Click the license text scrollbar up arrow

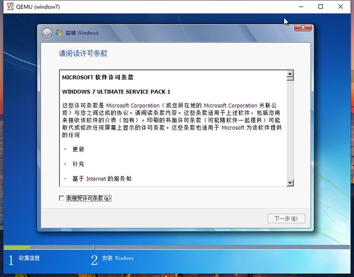pos(290,74)
